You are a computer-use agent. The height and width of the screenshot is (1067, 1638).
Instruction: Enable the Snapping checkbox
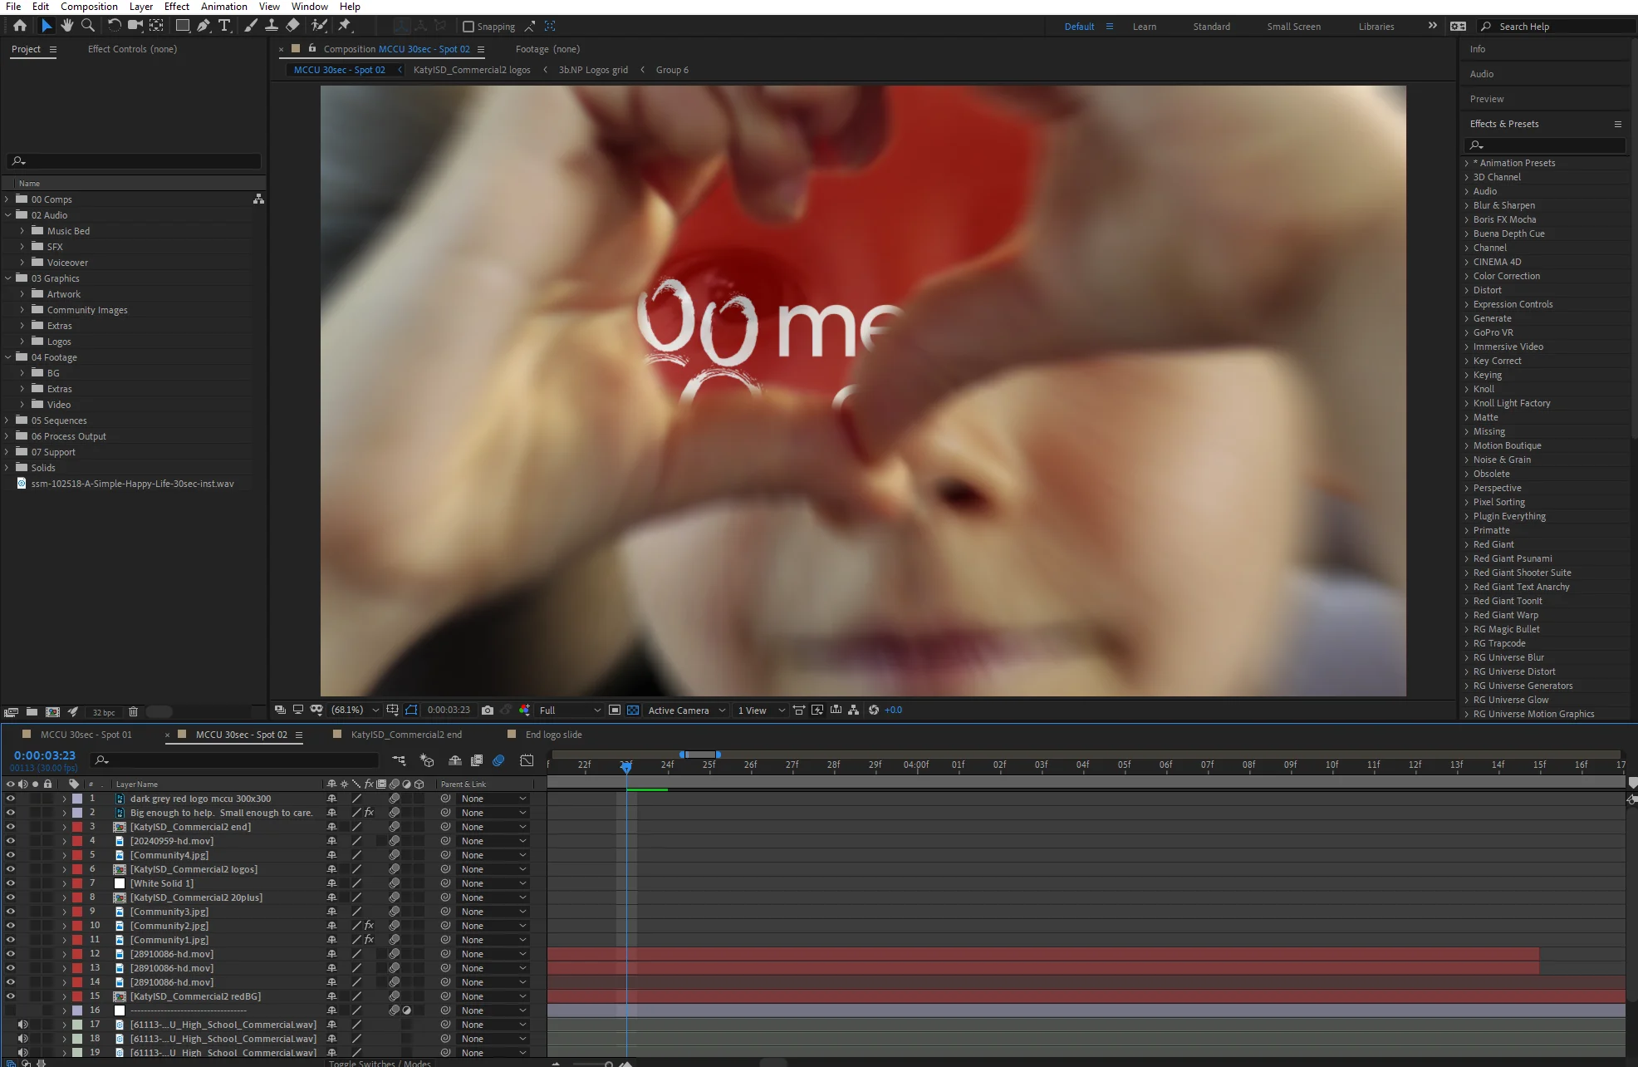point(468,27)
